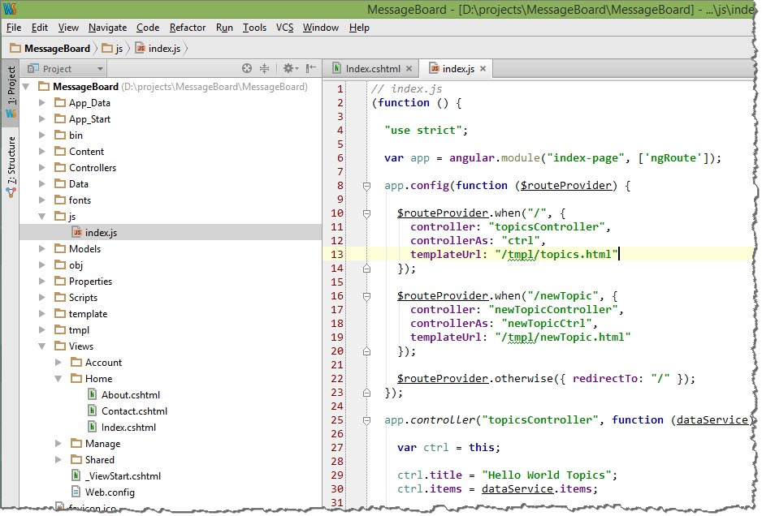This screenshot has height=516, width=762.
Task: Click the Collapse All icon in Project toolbar
Action: pos(265,68)
